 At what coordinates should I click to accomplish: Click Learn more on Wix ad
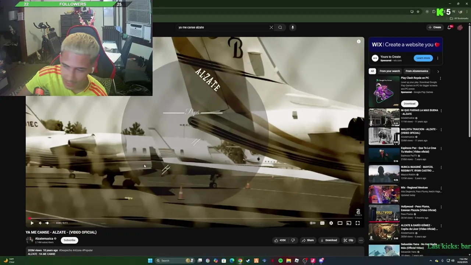(x=423, y=58)
